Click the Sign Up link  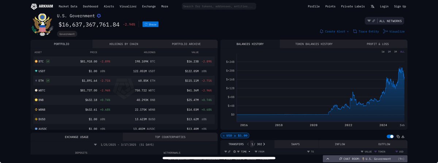coord(400,6)
